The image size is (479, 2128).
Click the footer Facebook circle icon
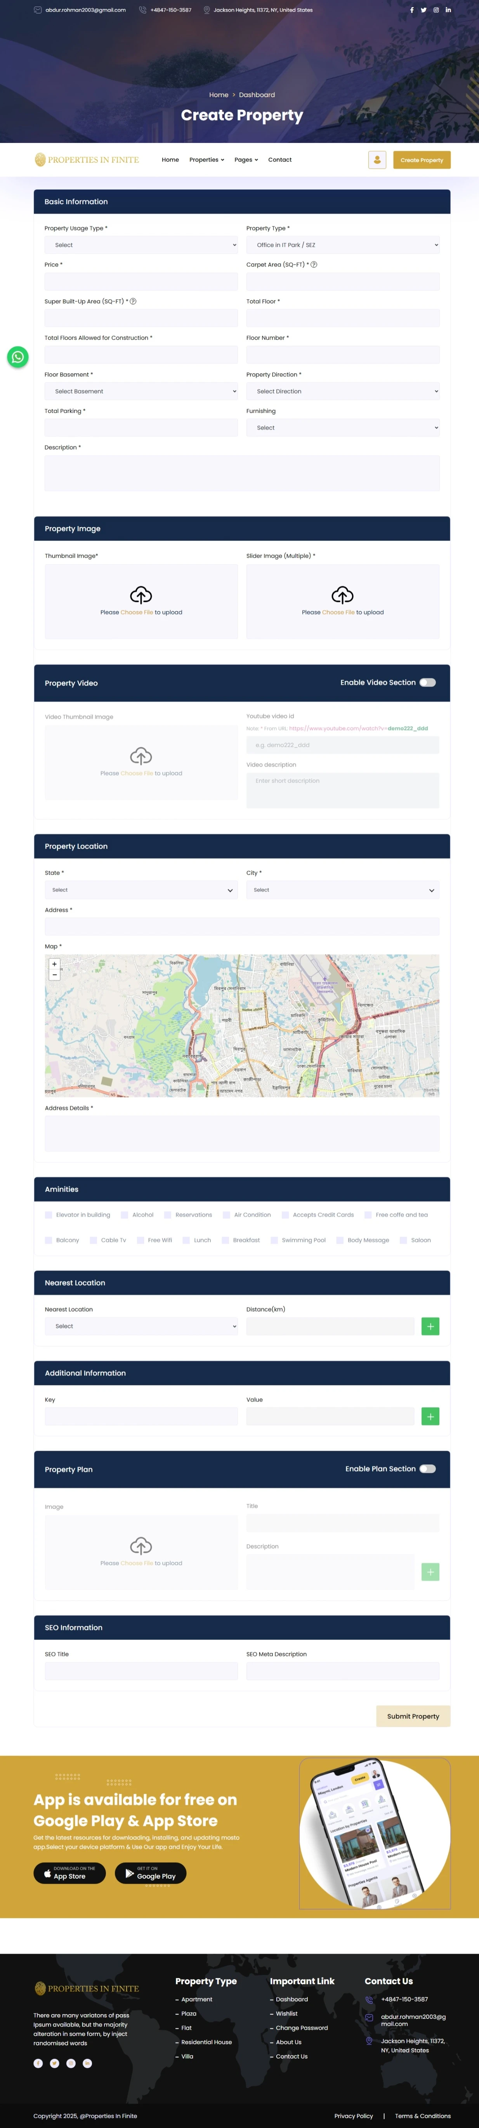click(x=38, y=2063)
